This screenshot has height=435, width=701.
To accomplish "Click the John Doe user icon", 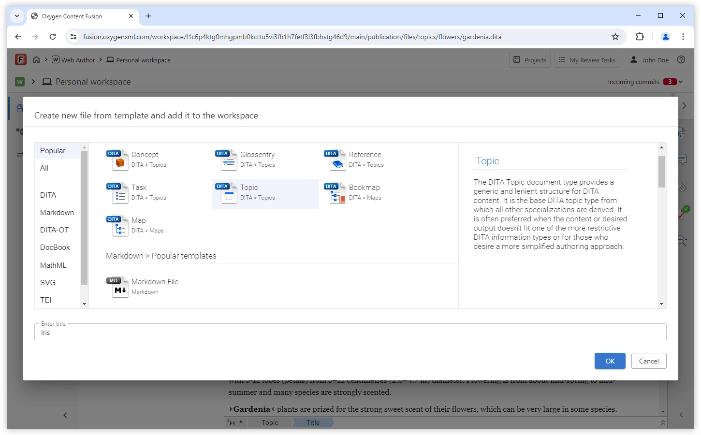I will [x=634, y=59].
